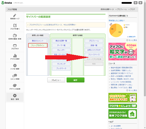Open コメント管理 speech bubble icon
This screenshot has width=146, height=129.
point(15,76)
